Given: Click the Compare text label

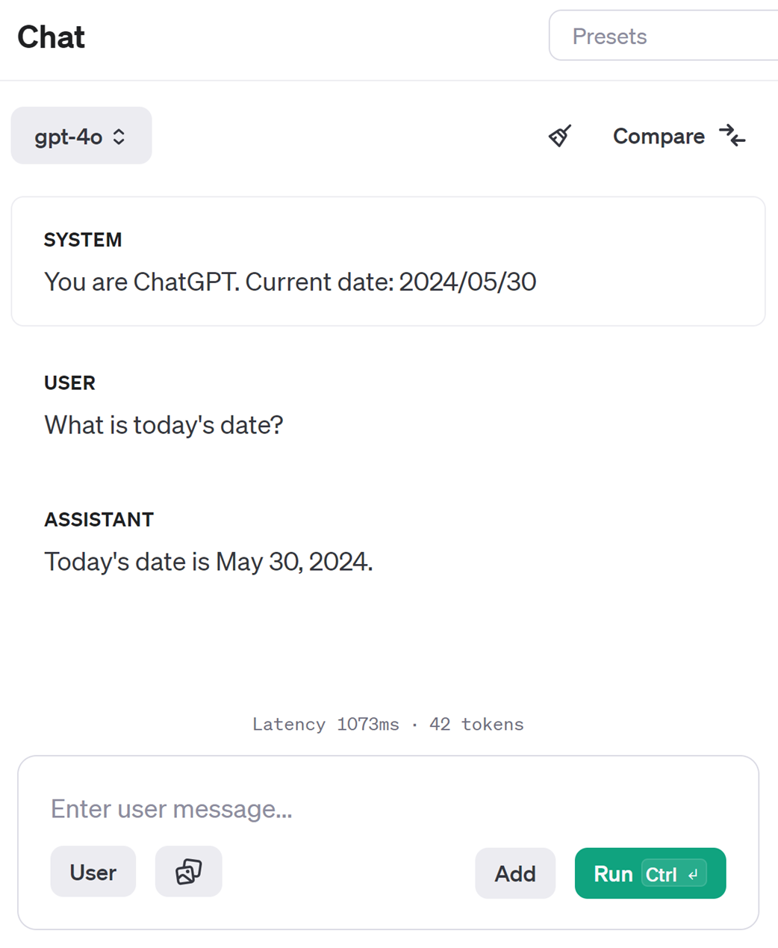Looking at the screenshot, I should 659,136.
